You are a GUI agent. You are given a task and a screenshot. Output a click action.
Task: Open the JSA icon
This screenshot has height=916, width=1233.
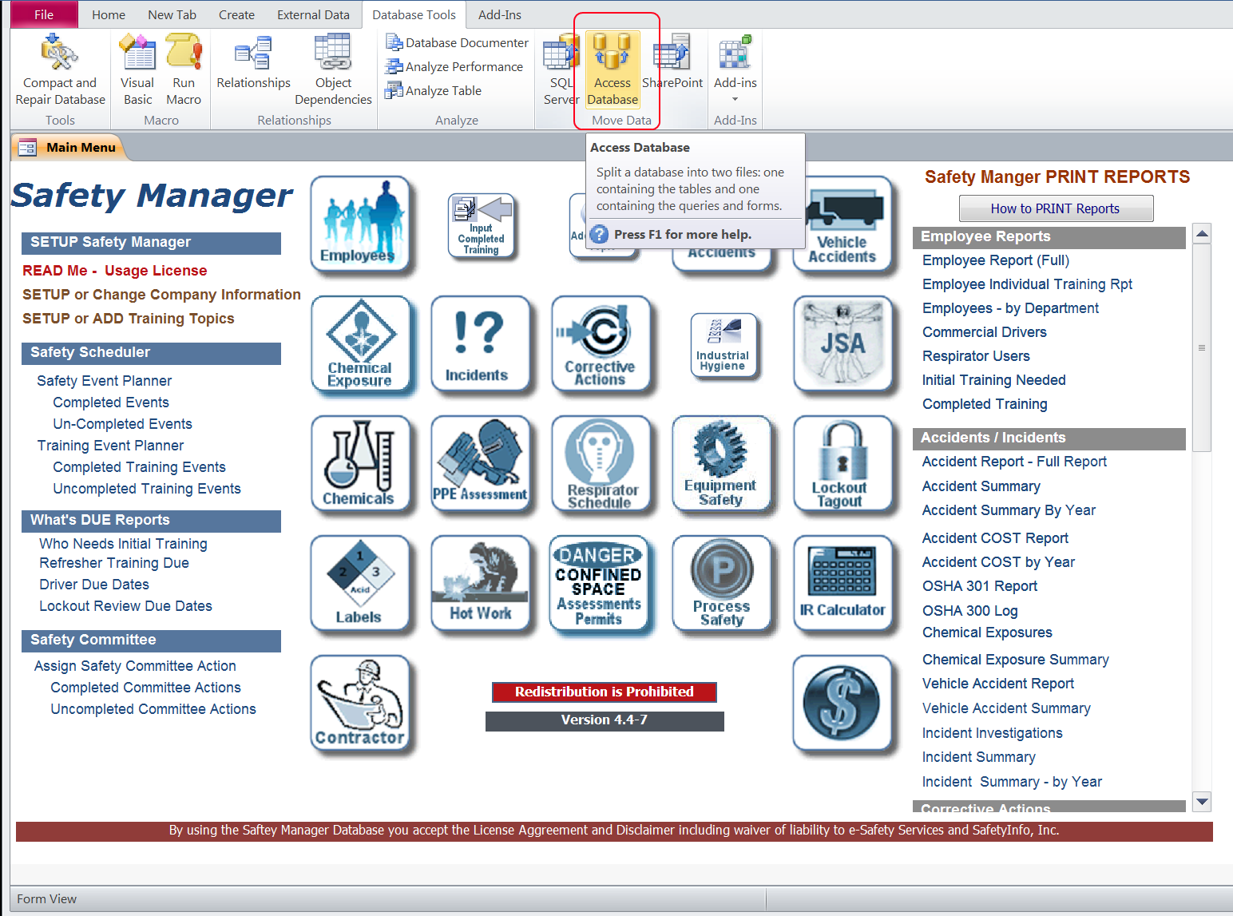tap(842, 344)
